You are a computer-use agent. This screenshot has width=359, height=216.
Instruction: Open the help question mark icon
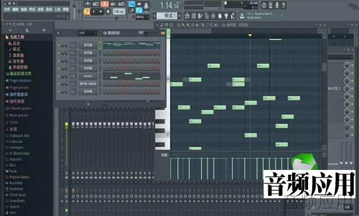[283, 5]
